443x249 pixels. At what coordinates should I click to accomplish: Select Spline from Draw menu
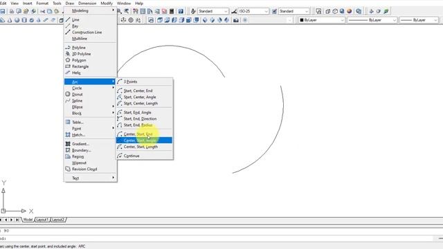[90, 100]
